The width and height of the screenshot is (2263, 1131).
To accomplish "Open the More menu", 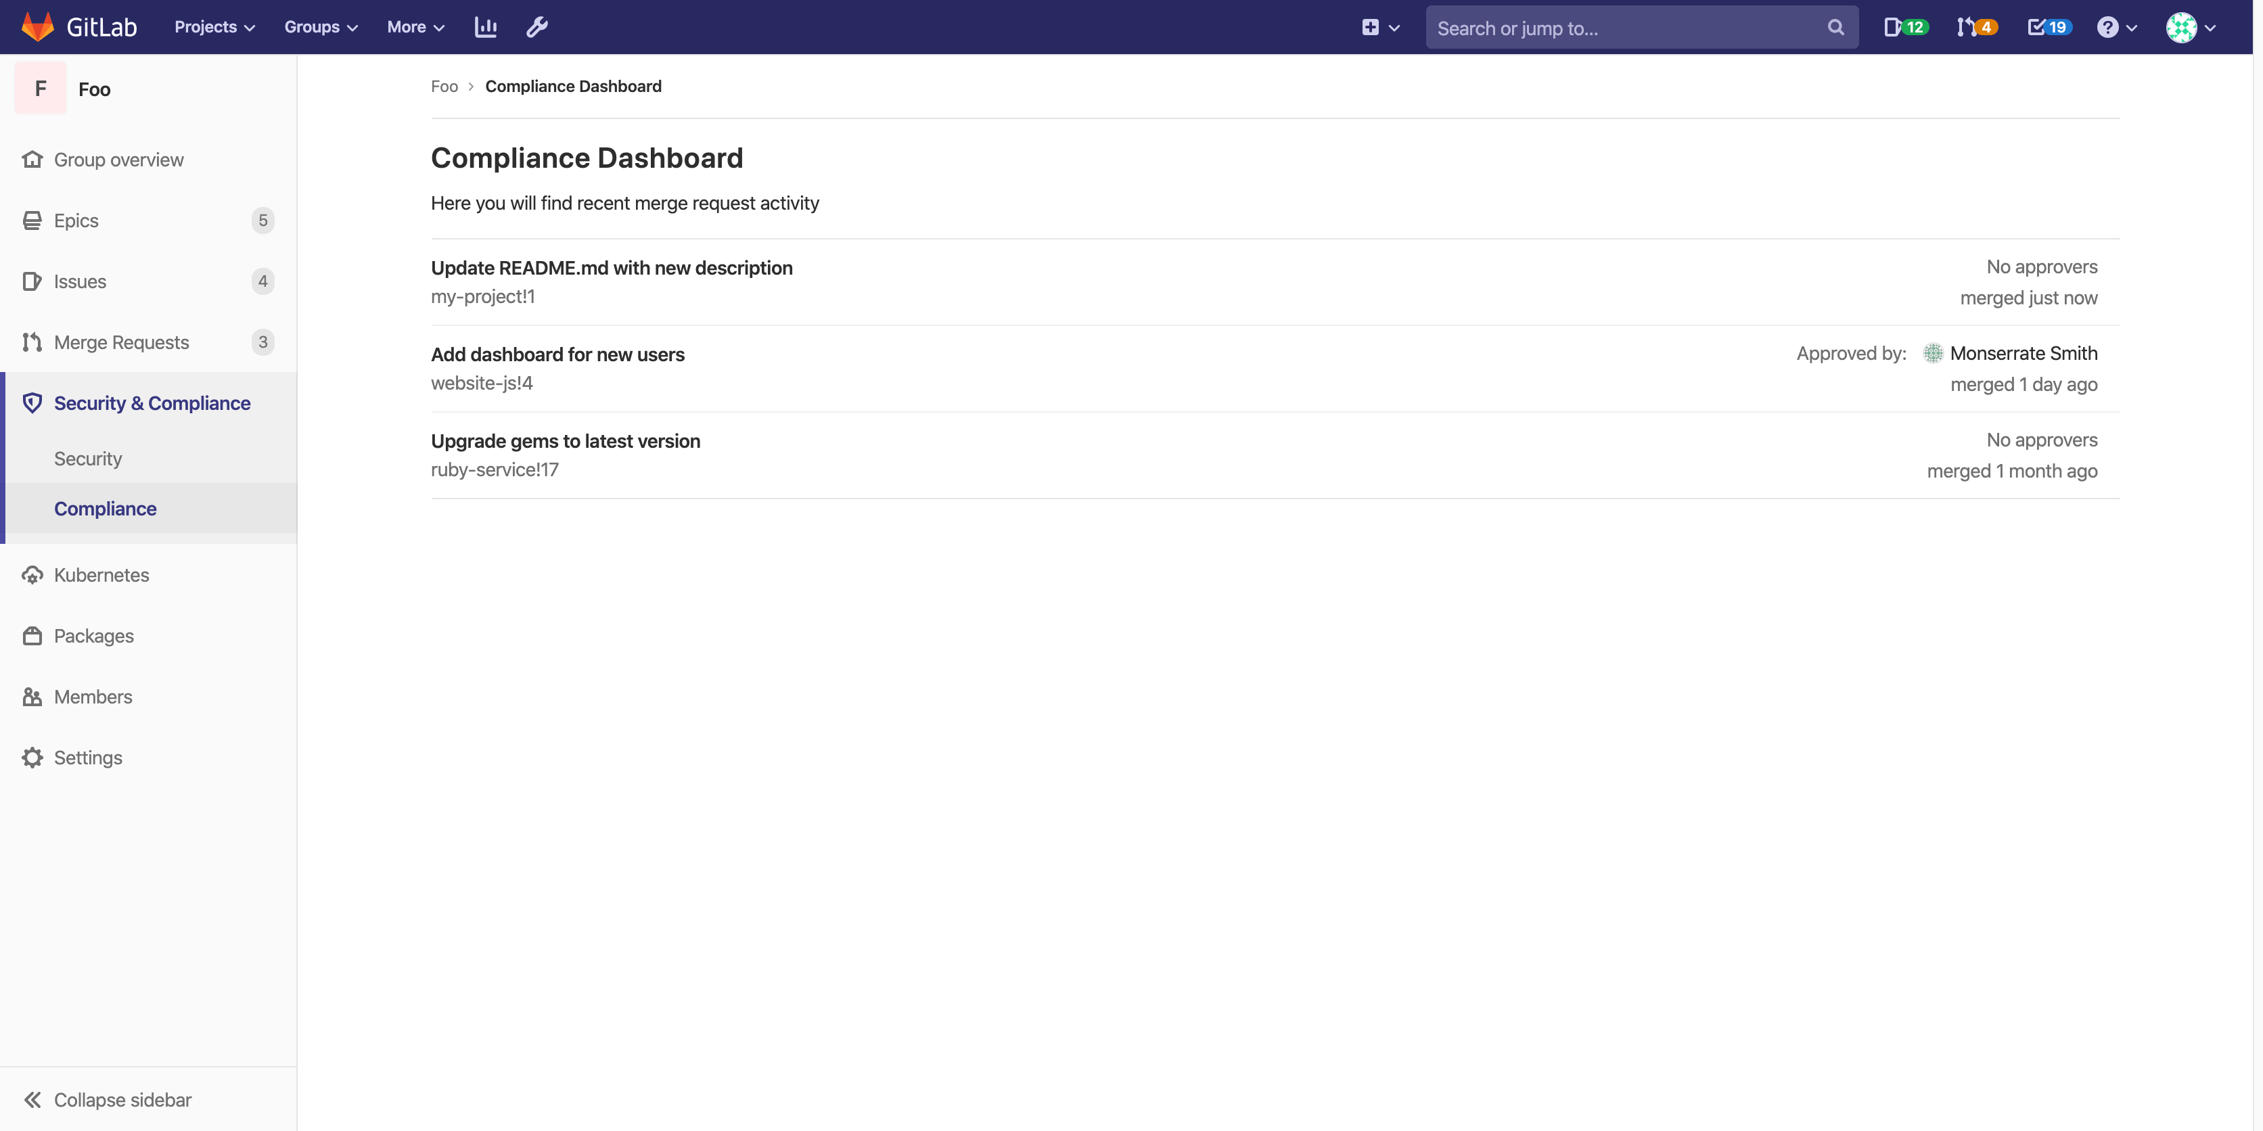I will coord(415,26).
